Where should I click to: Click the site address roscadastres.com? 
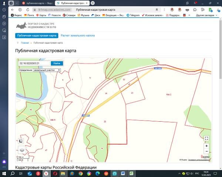[x=54, y=10]
